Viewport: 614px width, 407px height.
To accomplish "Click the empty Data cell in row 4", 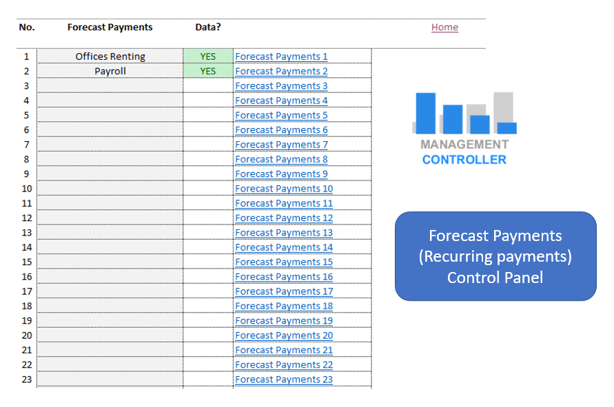I will click(x=207, y=101).
